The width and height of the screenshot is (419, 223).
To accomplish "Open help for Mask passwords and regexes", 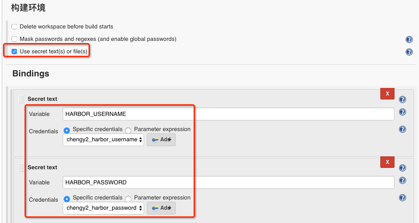I will point(409,40).
